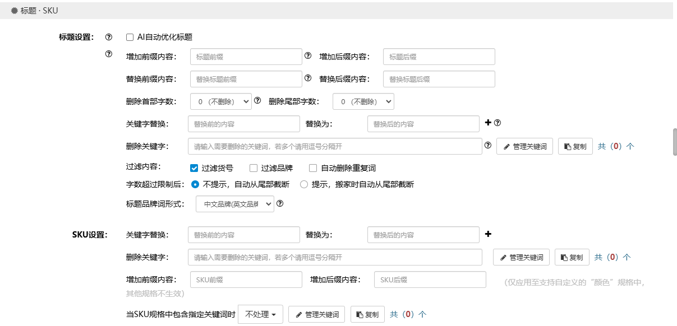
Task: Click help icon after 替换标题前缀 input field
Action: point(307,78)
